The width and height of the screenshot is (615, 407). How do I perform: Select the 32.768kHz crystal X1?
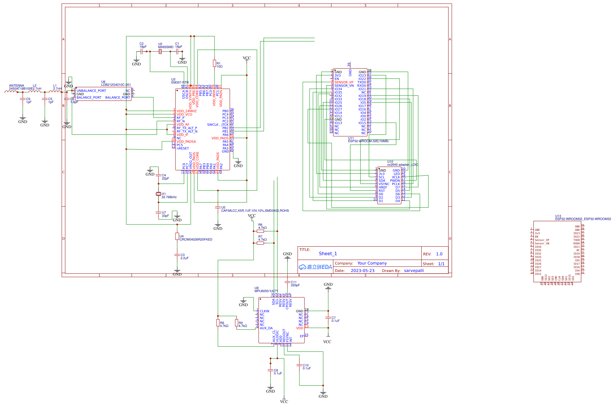coord(158,194)
